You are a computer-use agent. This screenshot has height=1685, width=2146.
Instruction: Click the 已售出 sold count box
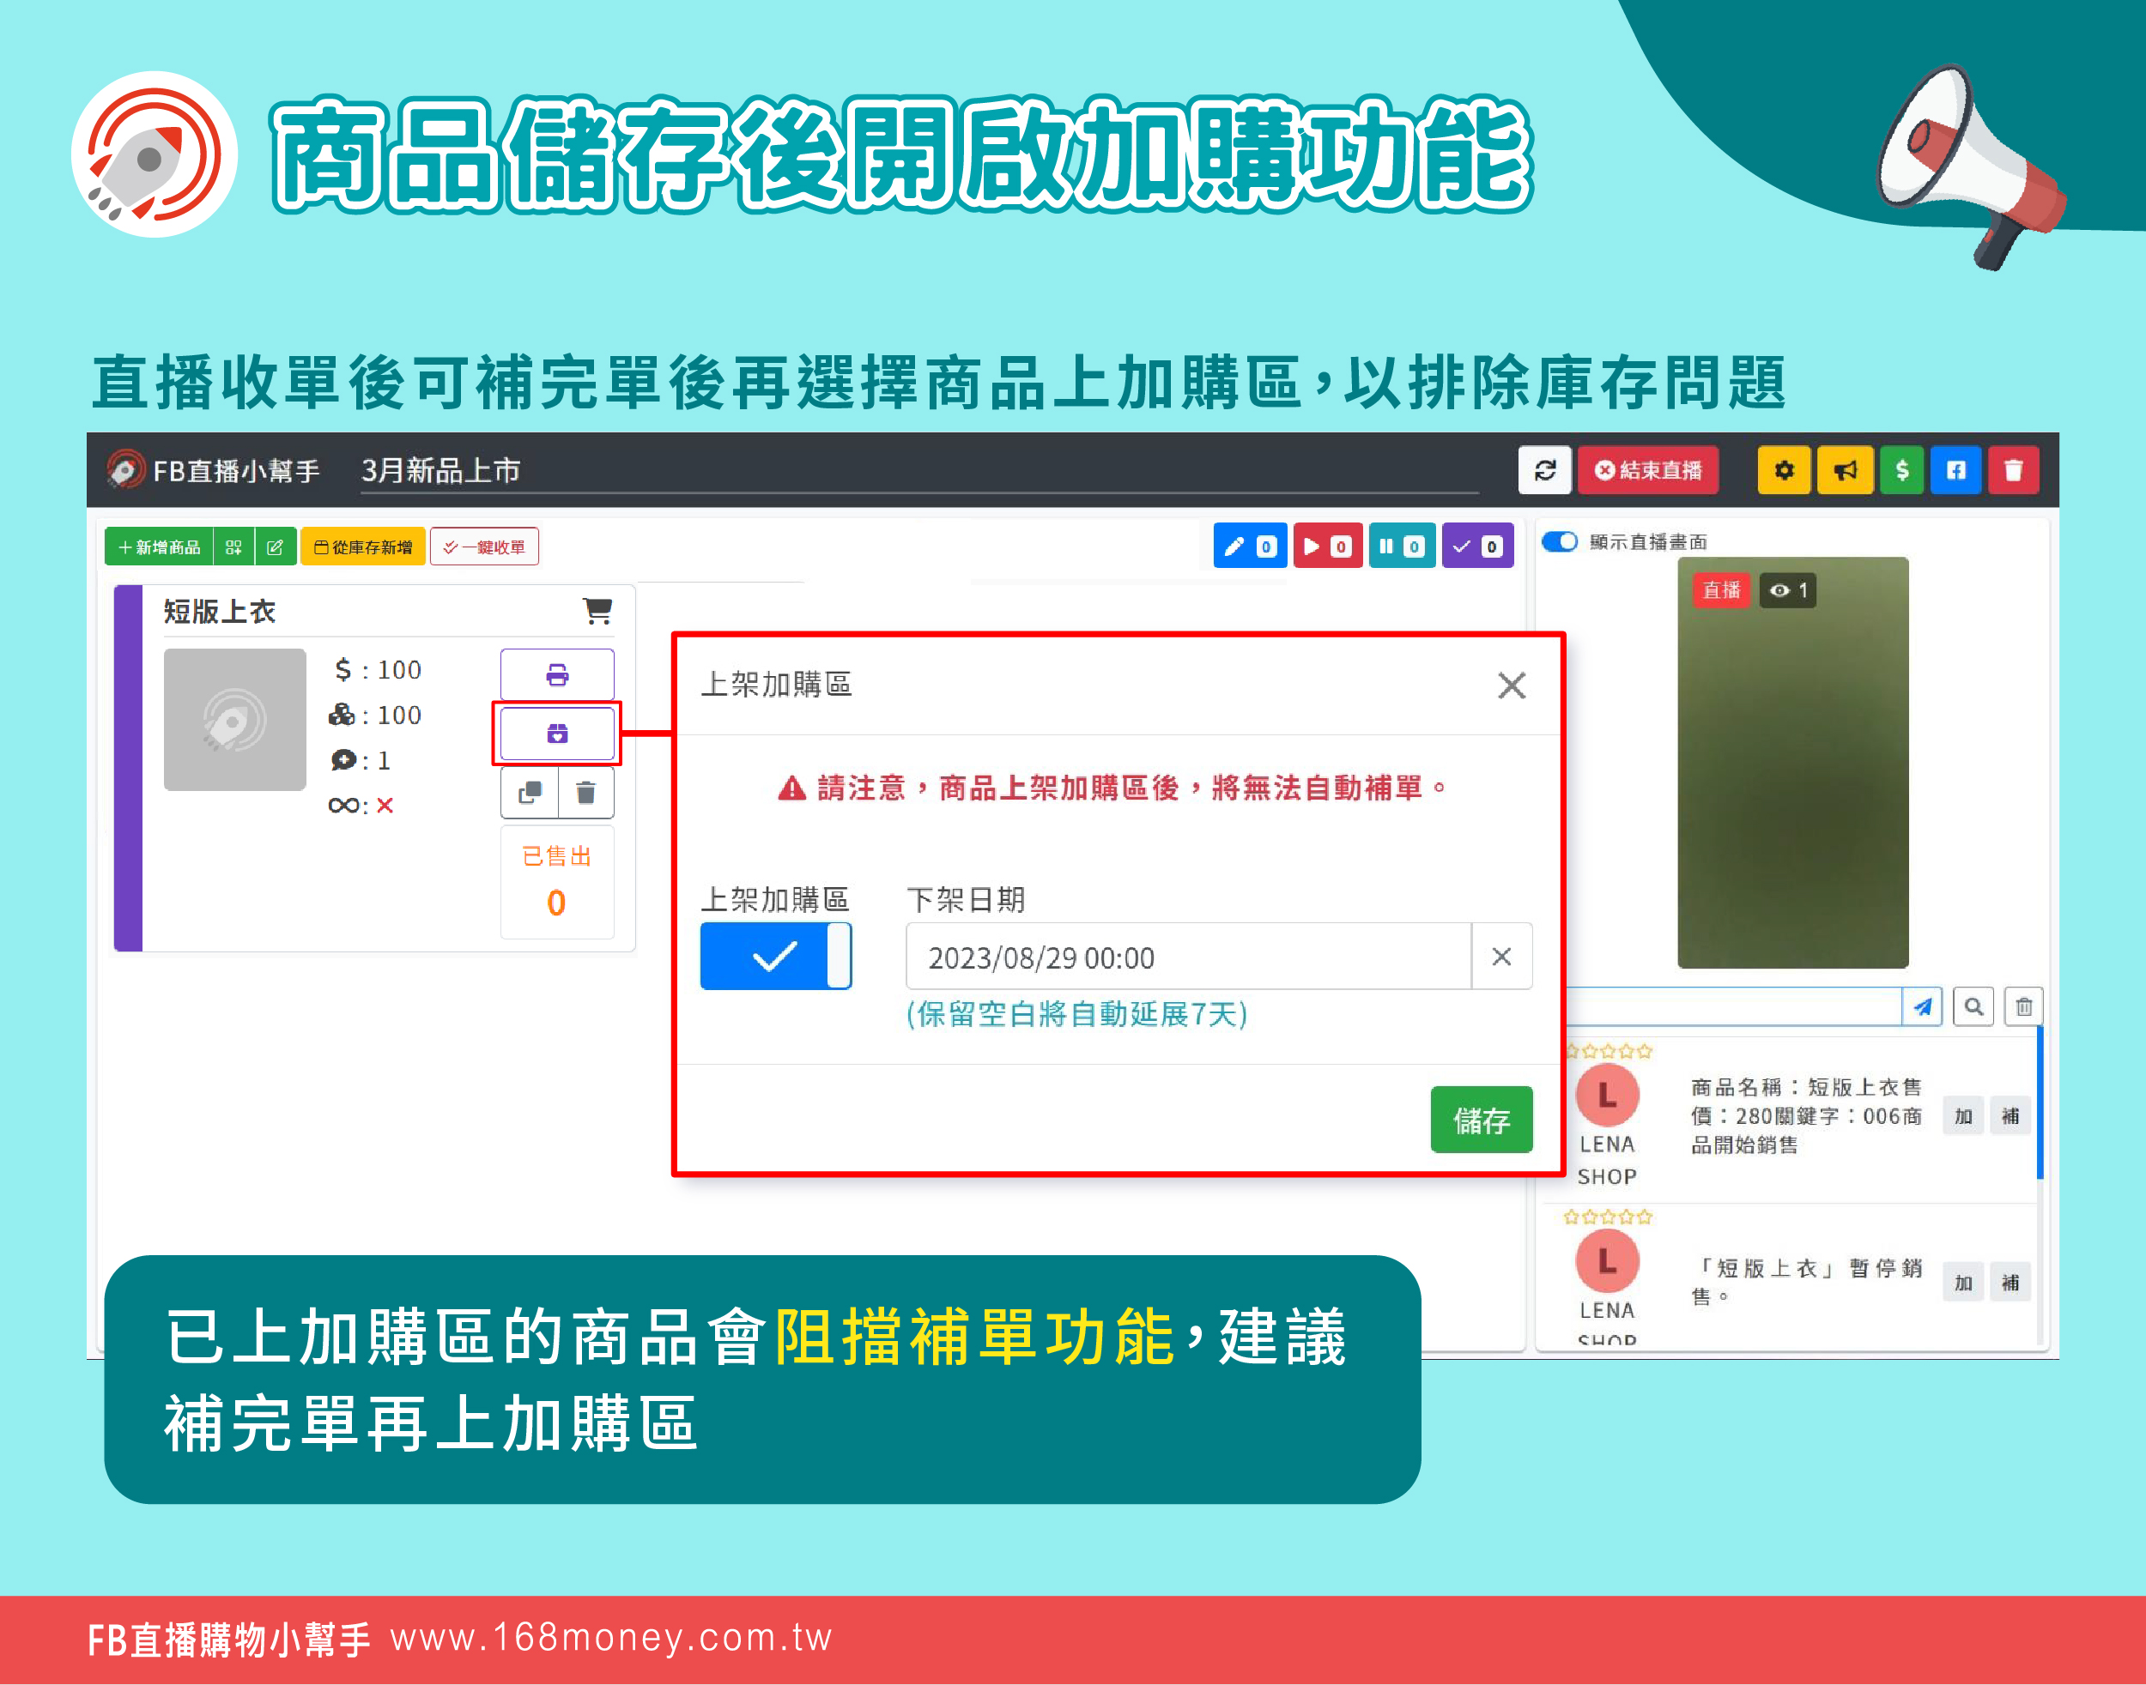[x=557, y=882]
